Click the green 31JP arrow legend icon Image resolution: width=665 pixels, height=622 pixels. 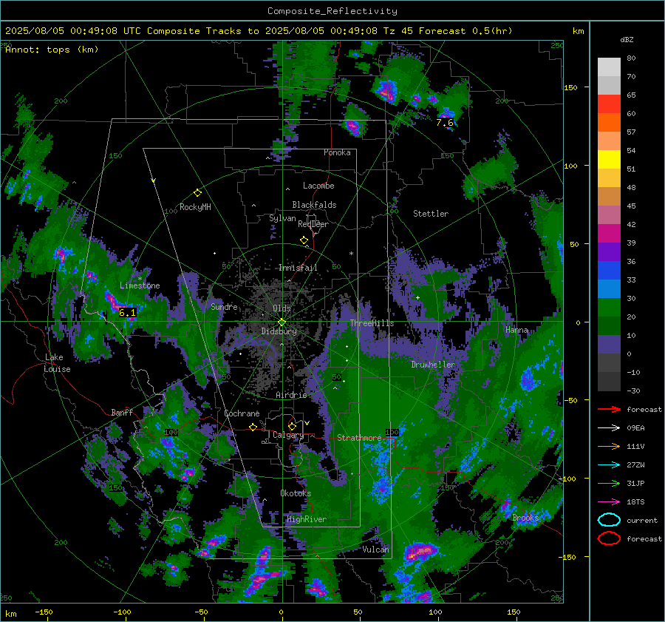[x=609, y=483]
